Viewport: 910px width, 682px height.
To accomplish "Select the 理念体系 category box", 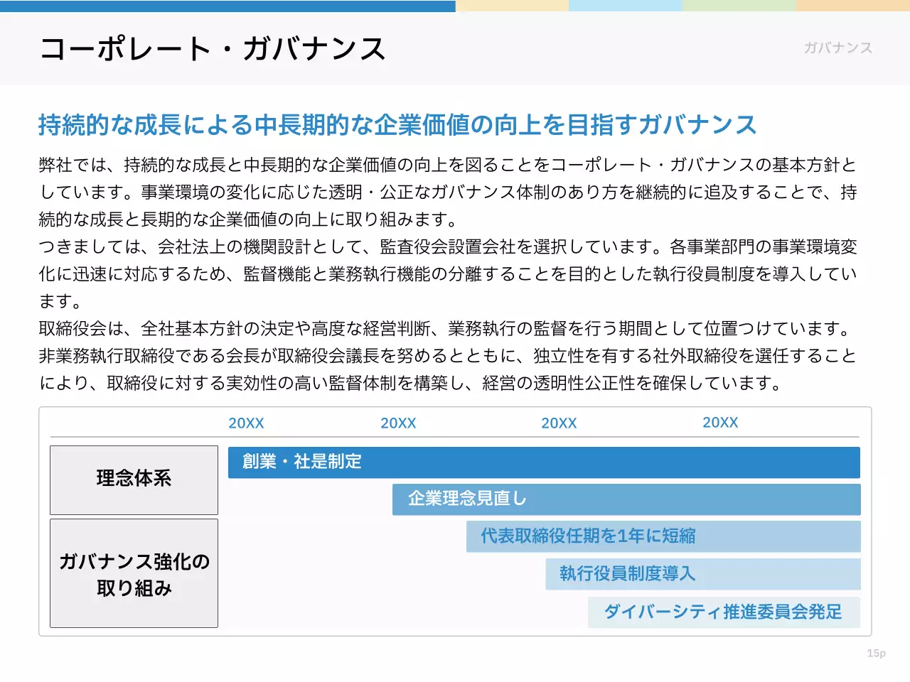I will coord(134,480).
